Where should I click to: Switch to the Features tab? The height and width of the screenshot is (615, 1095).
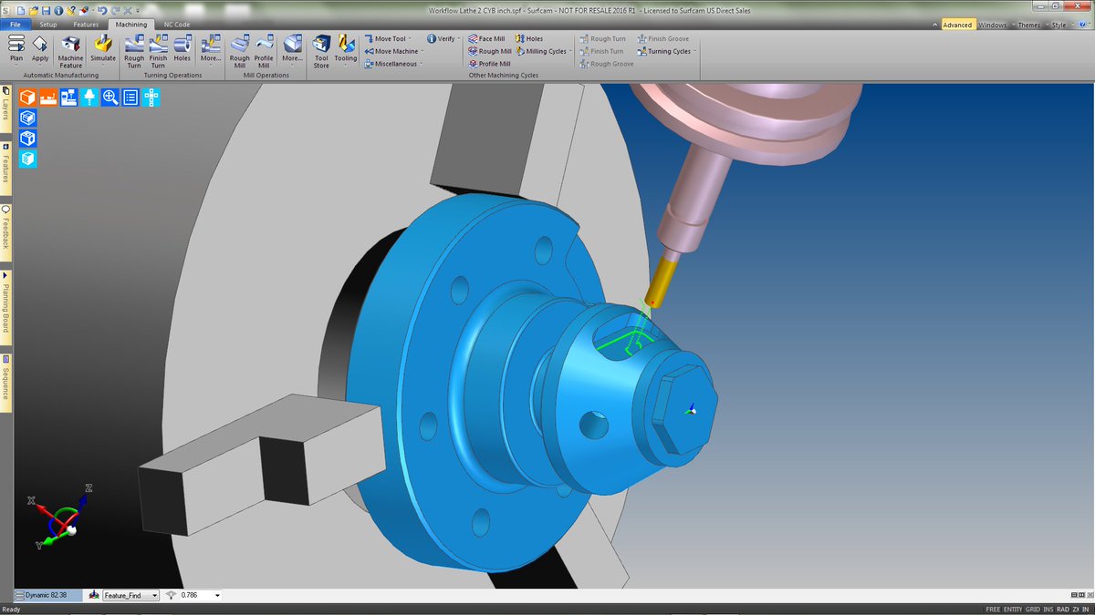(x=86, y=25)
